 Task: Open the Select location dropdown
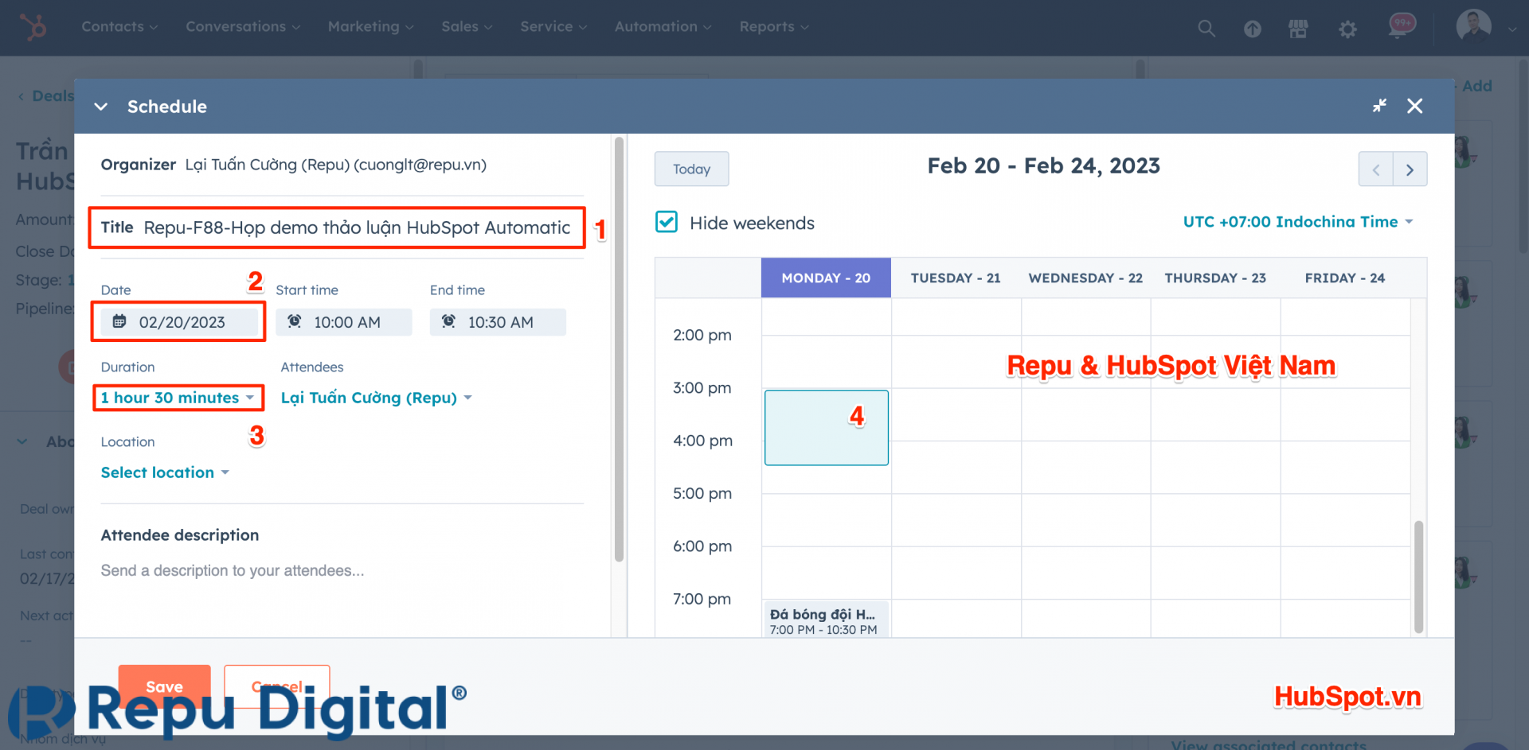[165, 472]
